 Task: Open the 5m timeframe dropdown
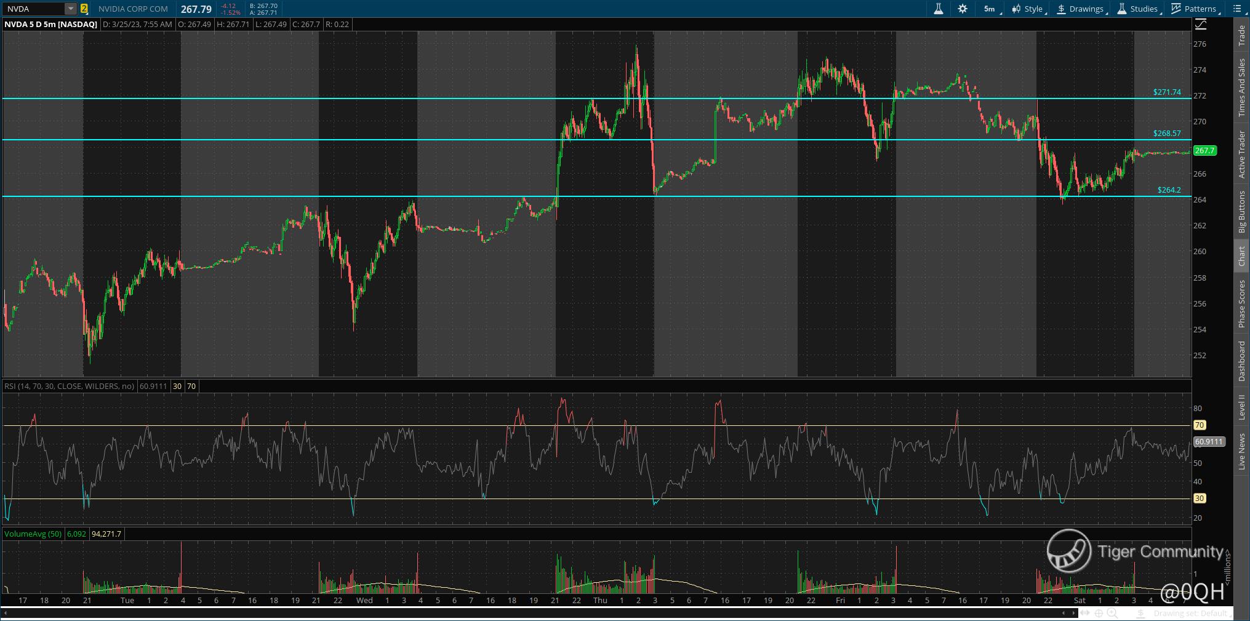click(x=991, y=9)
